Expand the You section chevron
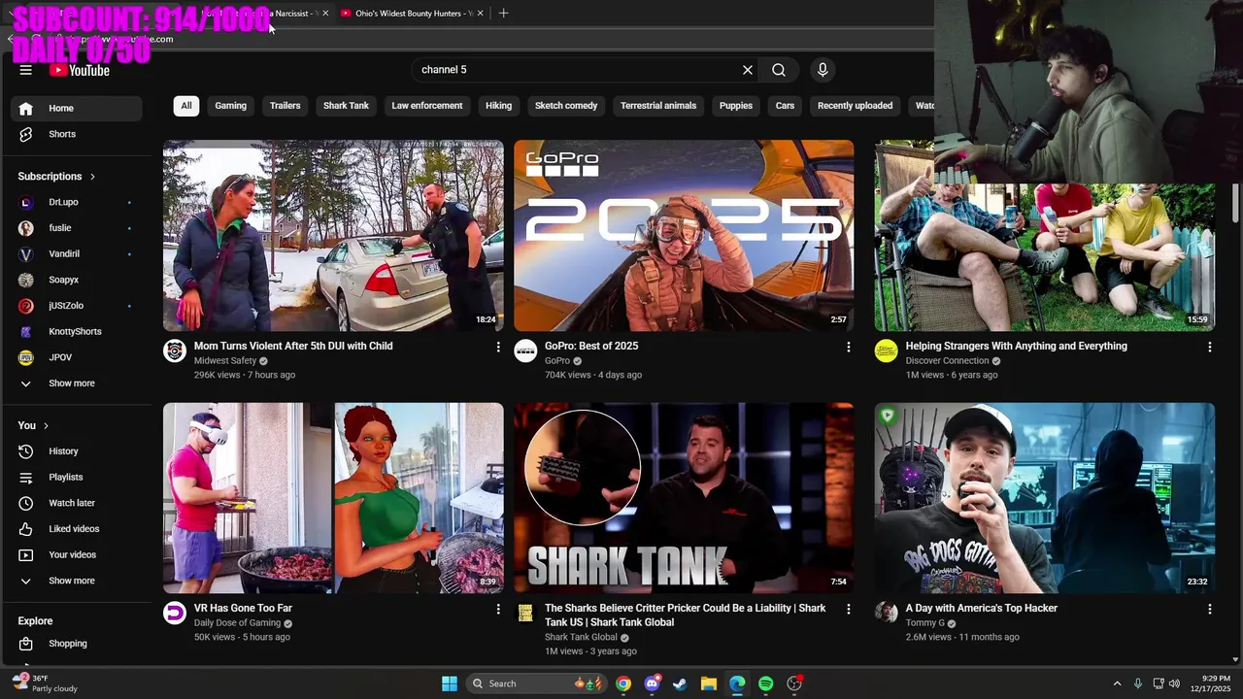Image resolution: width=1243 pixels, height=699 pixels. [x=46, y=425]
